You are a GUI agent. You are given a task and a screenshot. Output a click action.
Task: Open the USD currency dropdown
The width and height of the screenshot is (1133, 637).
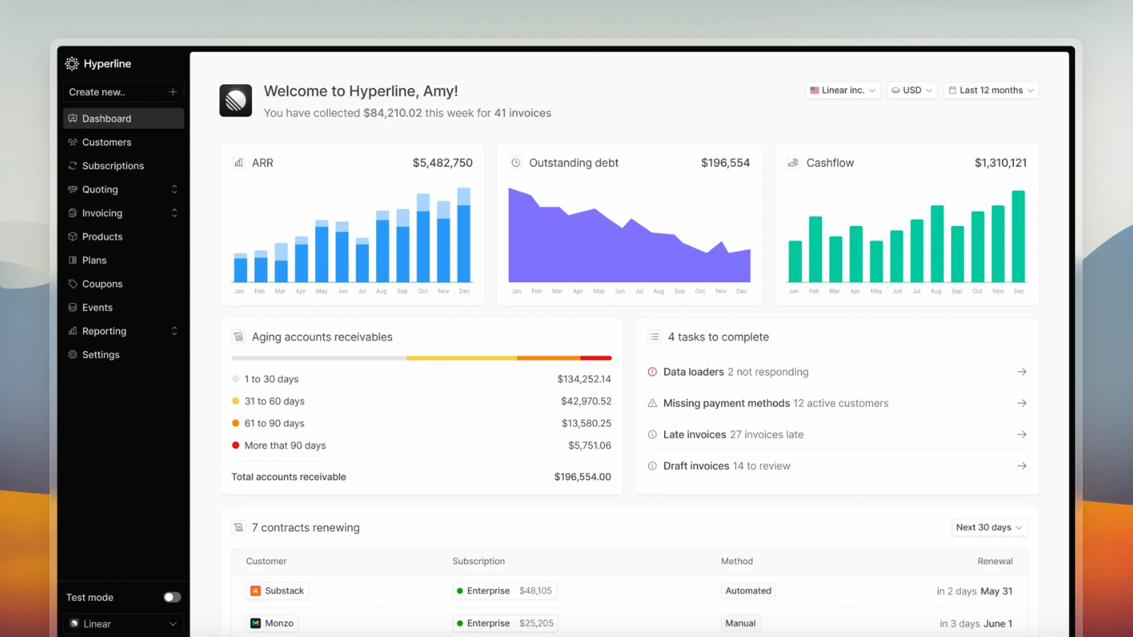point(912,91)
